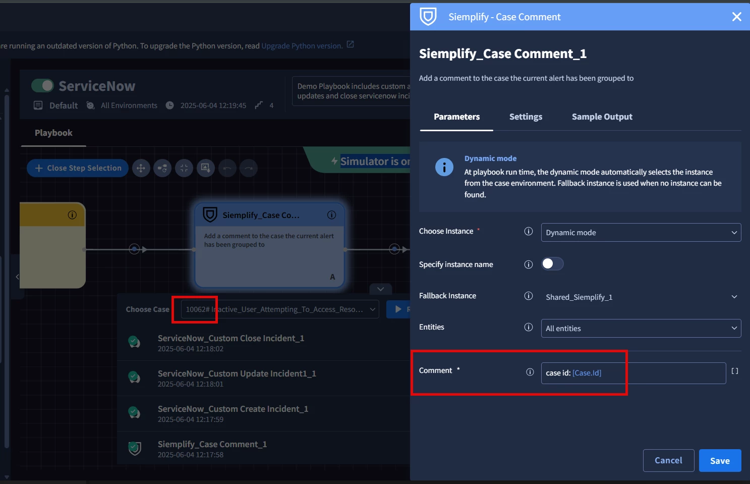Click the clock icon by modification date

coord(170,105)
